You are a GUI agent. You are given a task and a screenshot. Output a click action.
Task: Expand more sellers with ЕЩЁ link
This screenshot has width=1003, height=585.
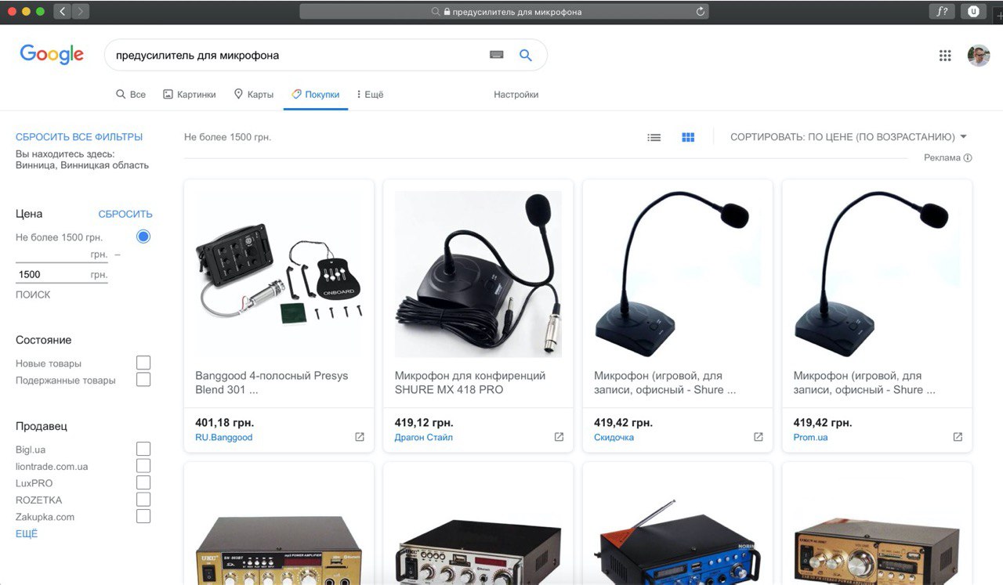pos(27,534)
